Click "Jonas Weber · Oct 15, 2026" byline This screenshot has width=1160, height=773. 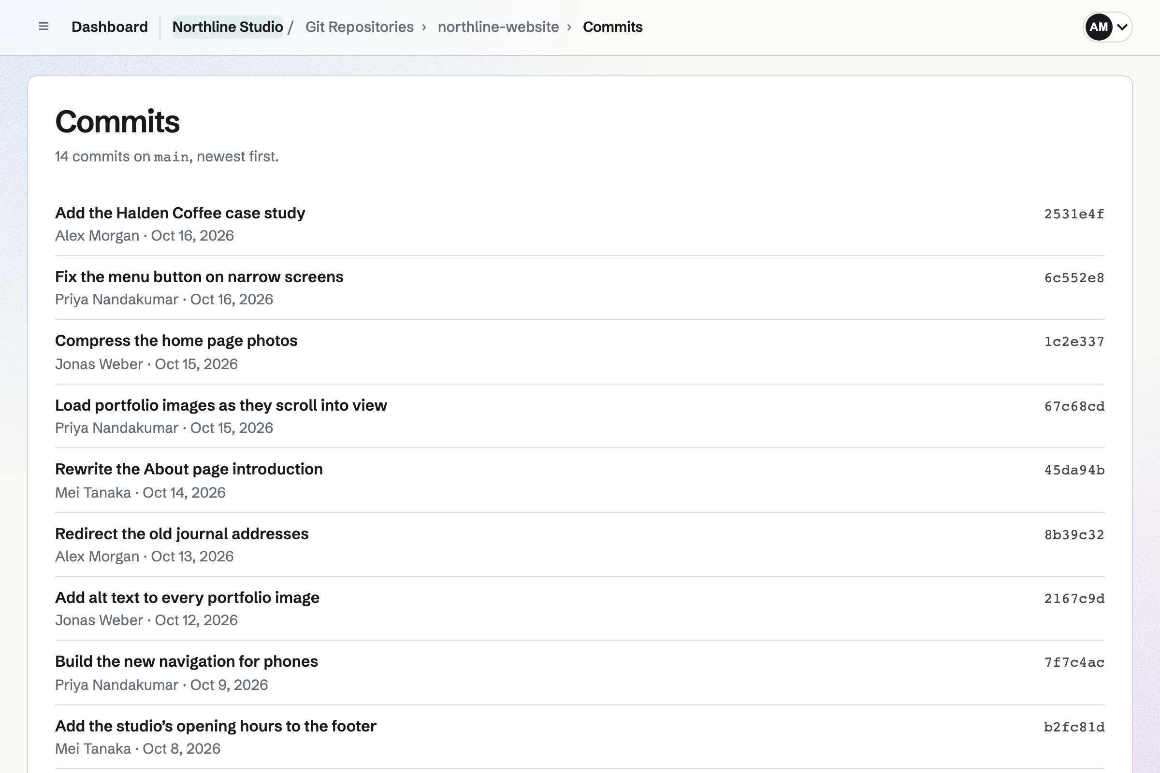tap(146, 364)
